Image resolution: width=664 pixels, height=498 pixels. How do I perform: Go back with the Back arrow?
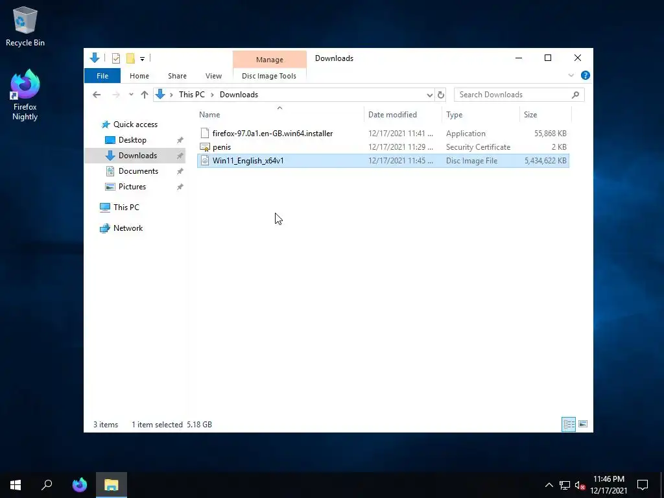(97, 95)
